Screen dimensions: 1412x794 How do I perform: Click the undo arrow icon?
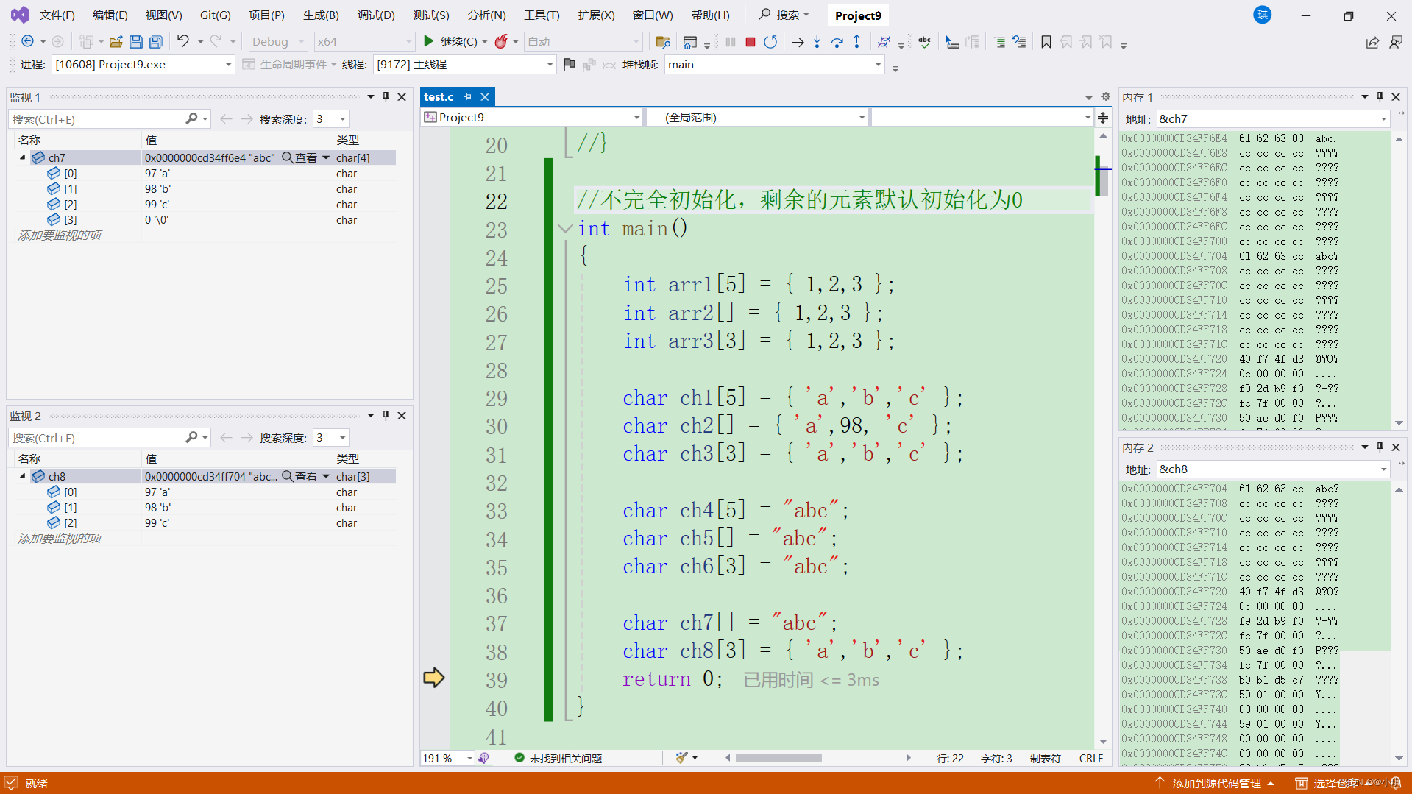point(182,42)
